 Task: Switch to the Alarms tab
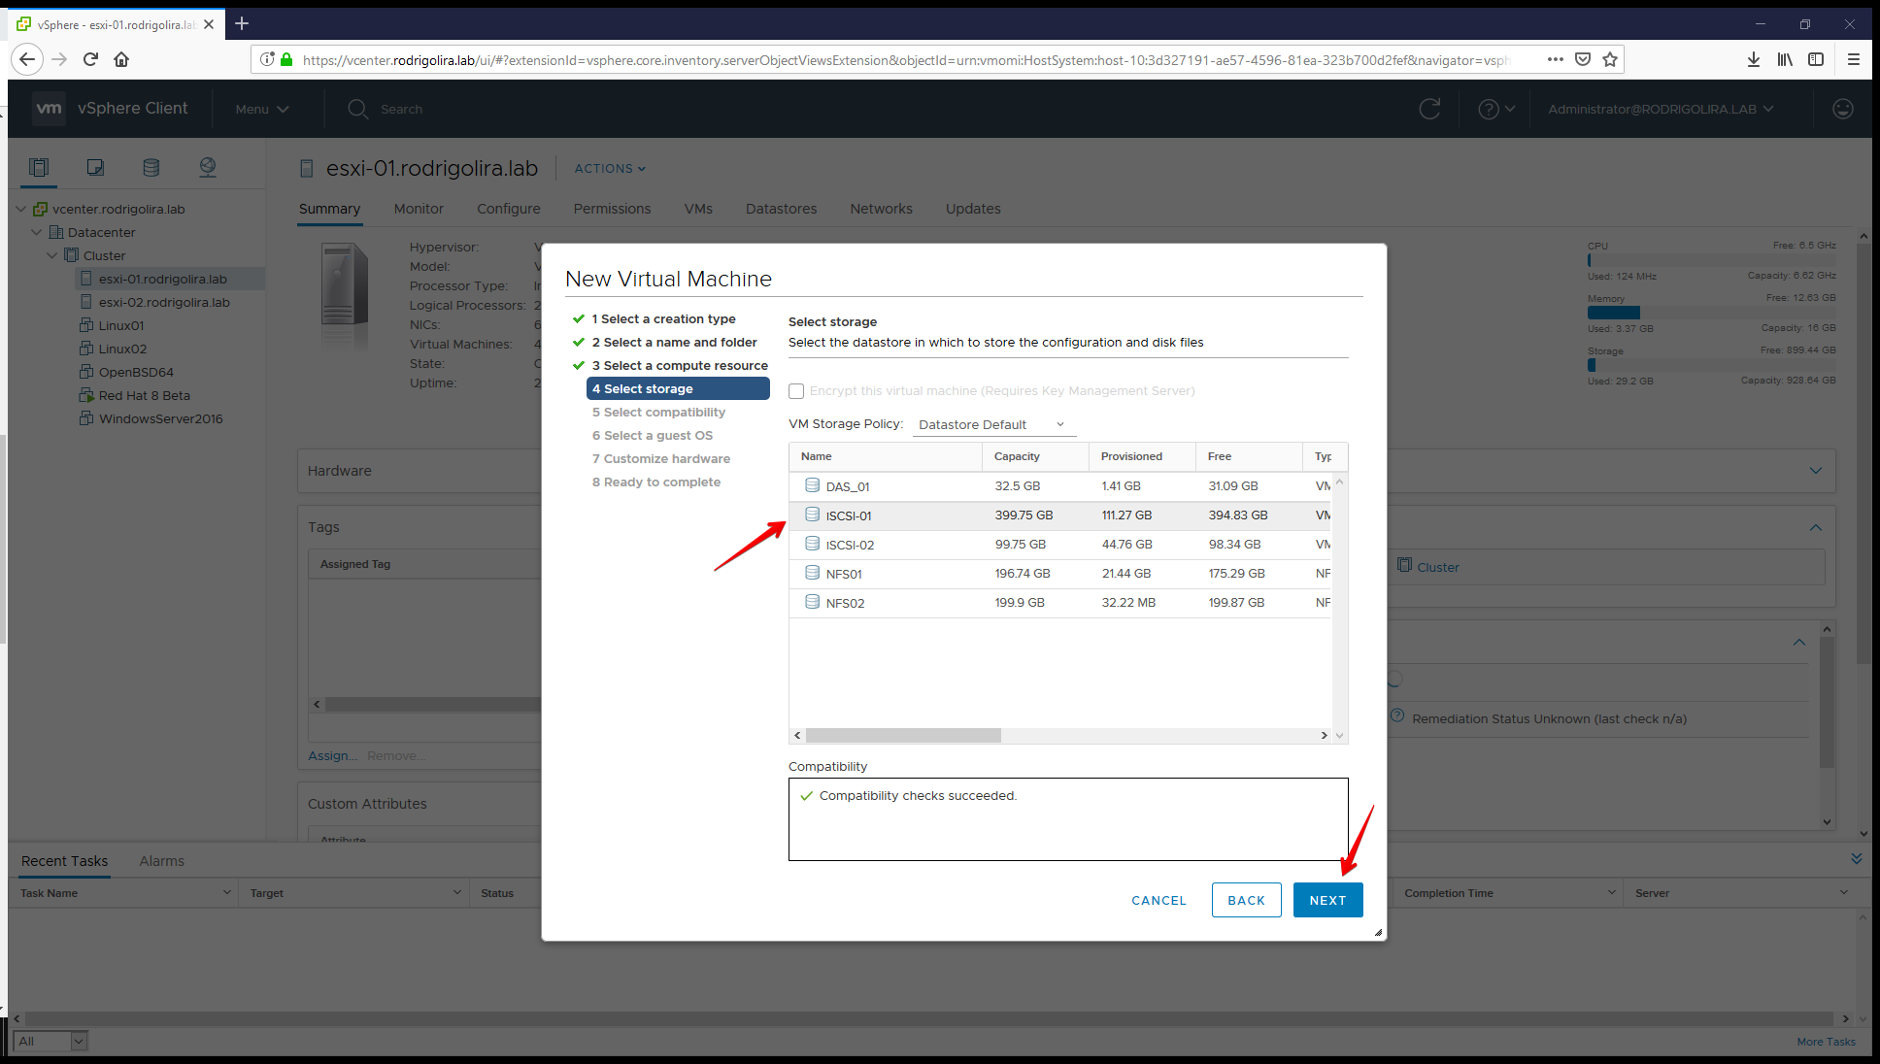click(161, 861)
